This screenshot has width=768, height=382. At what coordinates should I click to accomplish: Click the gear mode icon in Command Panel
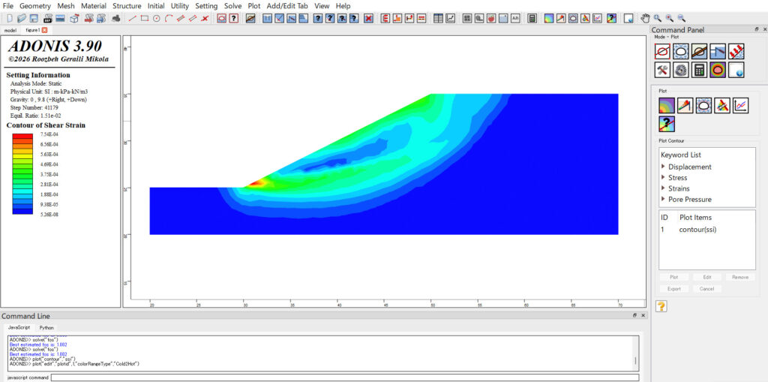click(680, 70)
